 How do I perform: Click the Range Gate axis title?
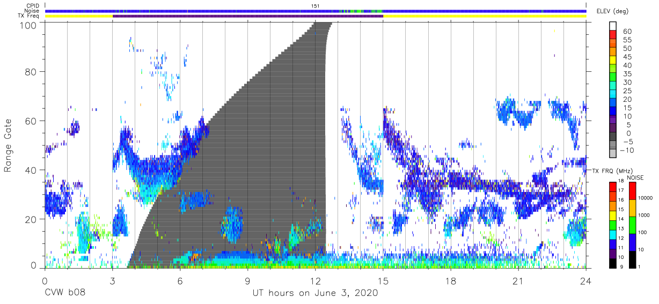(x=8, y=145)
